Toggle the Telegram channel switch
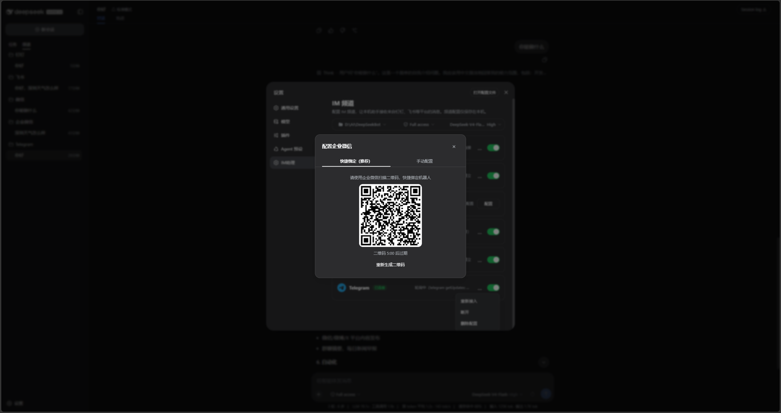Image resolution: width=781 pixels, height=413 pixels. click(493, 288)
